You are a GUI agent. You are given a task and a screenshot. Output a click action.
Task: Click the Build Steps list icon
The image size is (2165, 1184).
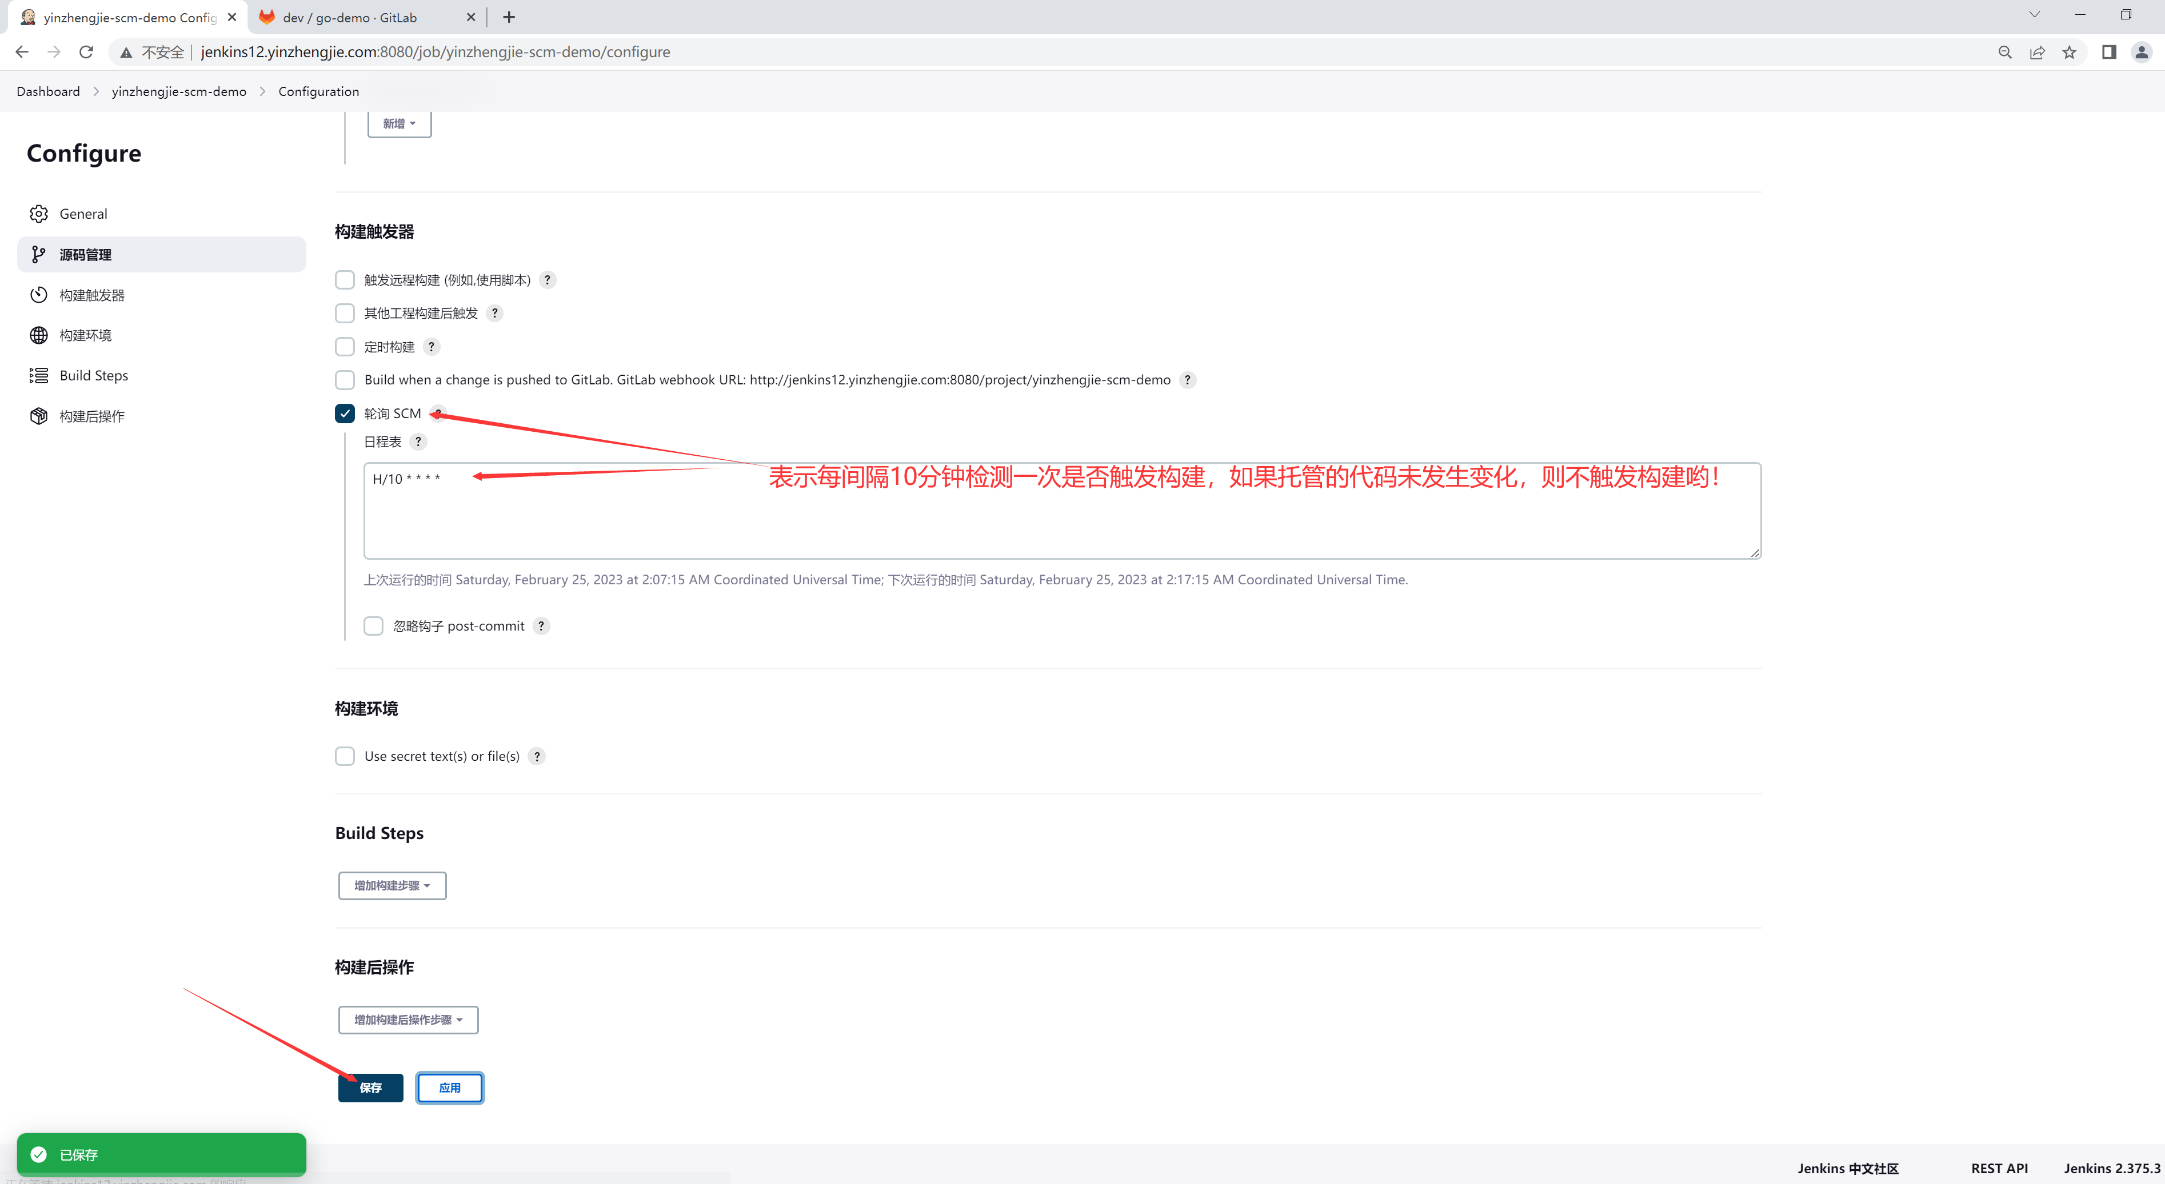tap(39, 375)
